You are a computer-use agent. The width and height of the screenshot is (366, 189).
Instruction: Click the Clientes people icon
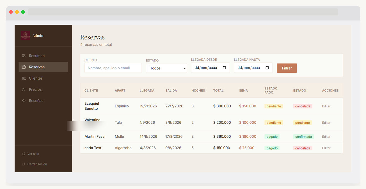[24, 78]
